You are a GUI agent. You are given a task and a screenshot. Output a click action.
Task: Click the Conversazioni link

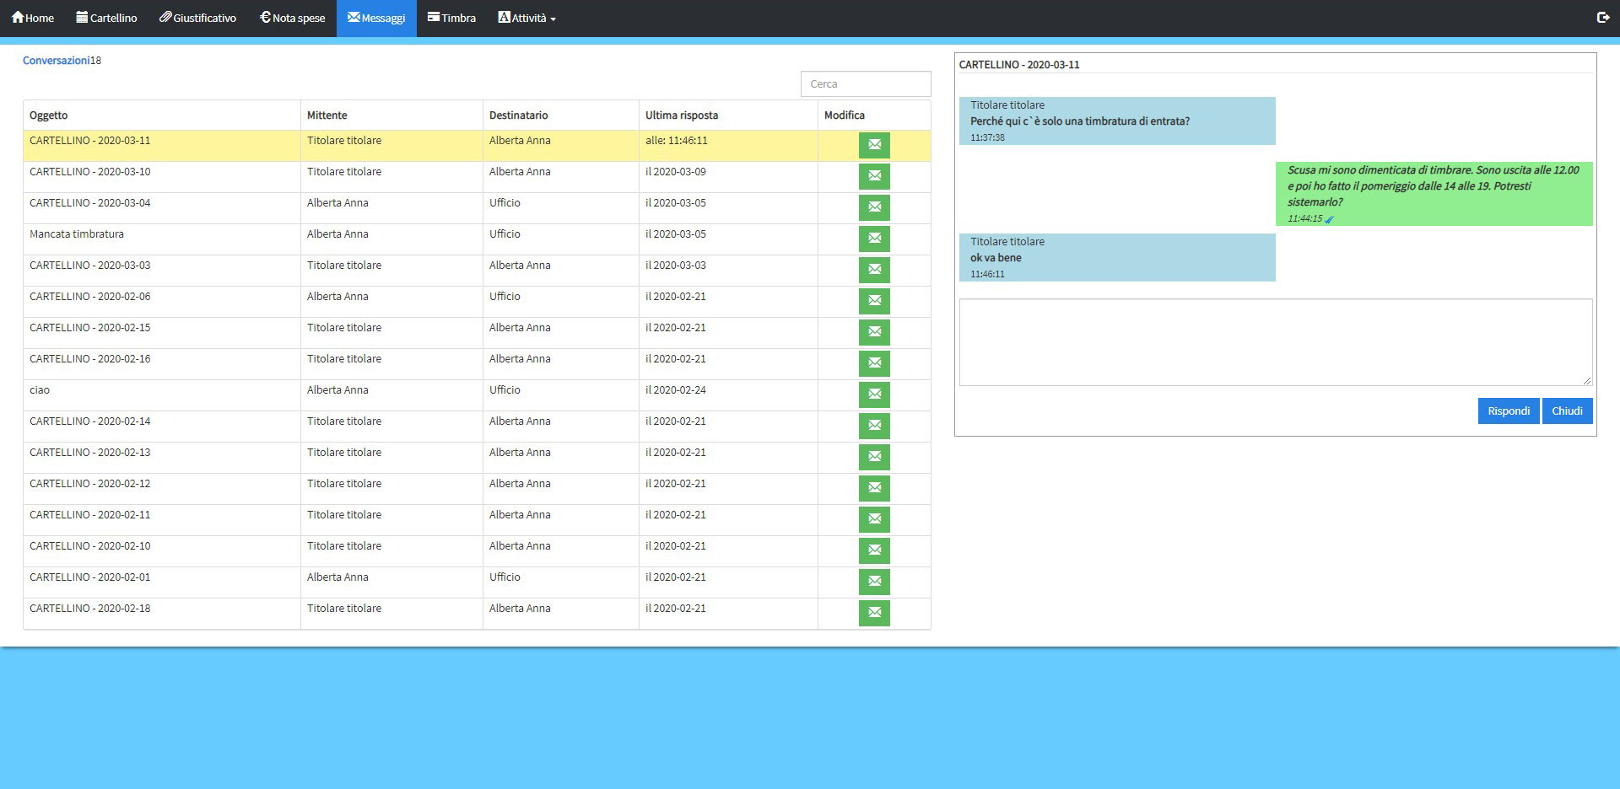click(56, 61)
